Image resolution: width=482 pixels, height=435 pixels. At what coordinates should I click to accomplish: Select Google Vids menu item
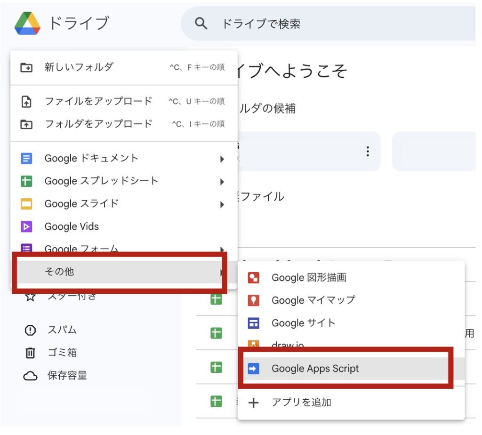tap(124, 226)
